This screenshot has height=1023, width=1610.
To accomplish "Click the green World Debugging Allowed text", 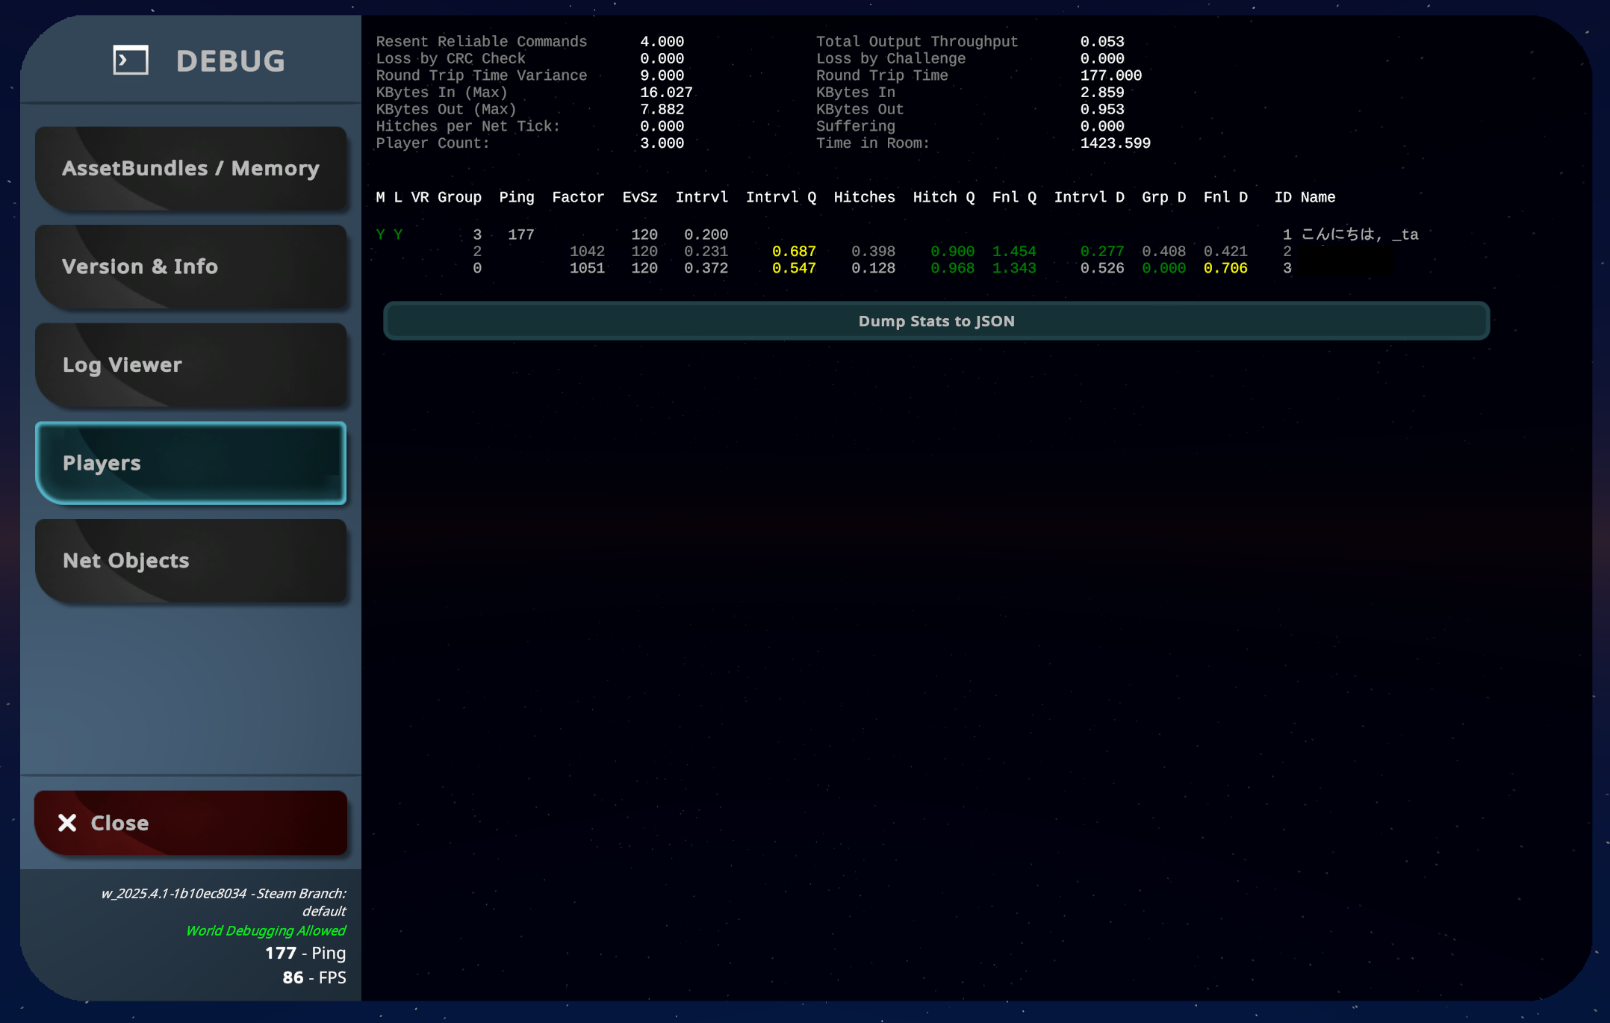I will [266, 930].
